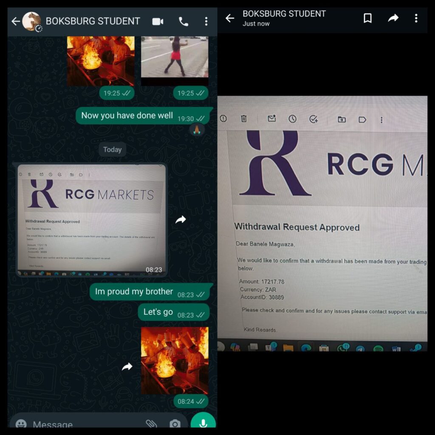Click the email toolbar more dots in enlarged photo
This screenshot has width=435, height=435.
(x=381, y=120)
